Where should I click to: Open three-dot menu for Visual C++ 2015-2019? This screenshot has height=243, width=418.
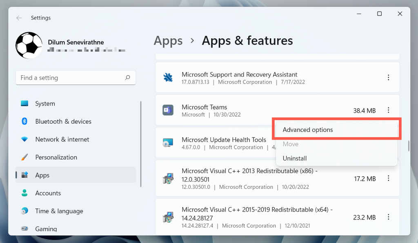coord(388,217)
